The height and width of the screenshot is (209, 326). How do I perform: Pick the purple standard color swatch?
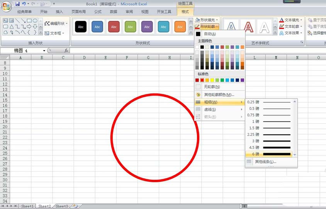[242, 80]
